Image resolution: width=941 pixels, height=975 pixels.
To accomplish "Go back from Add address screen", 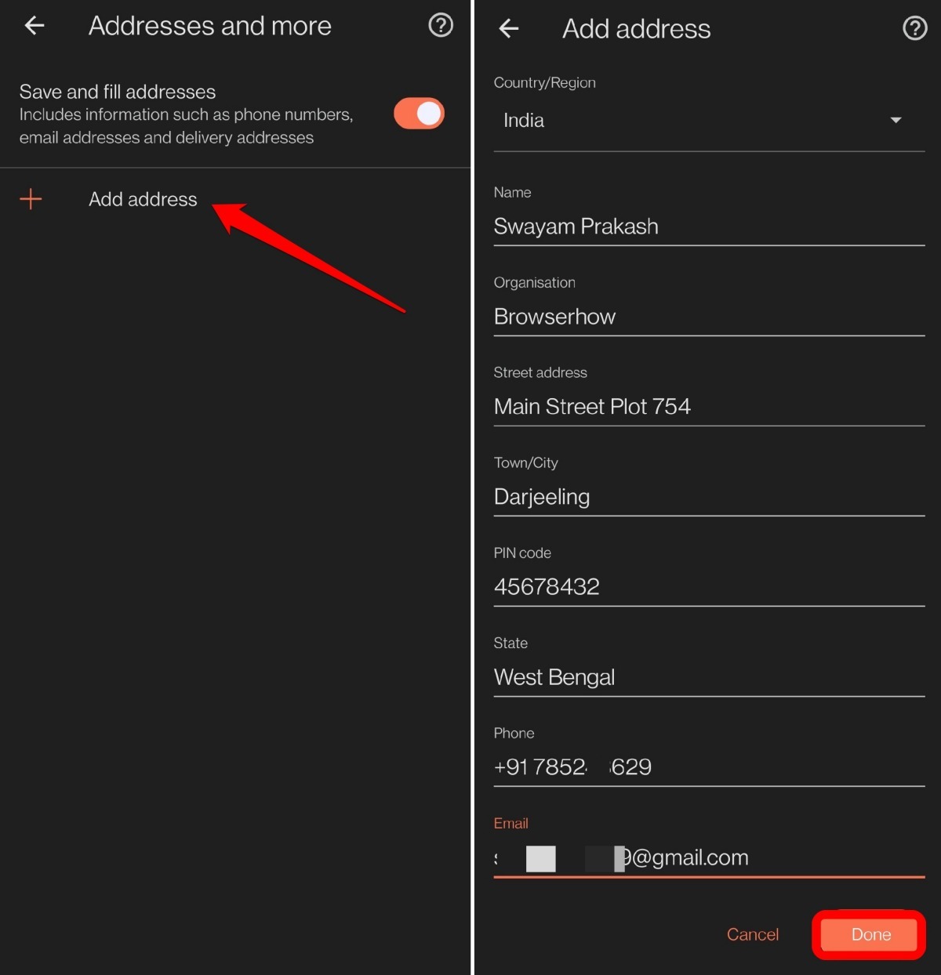I will click(509, 29).
